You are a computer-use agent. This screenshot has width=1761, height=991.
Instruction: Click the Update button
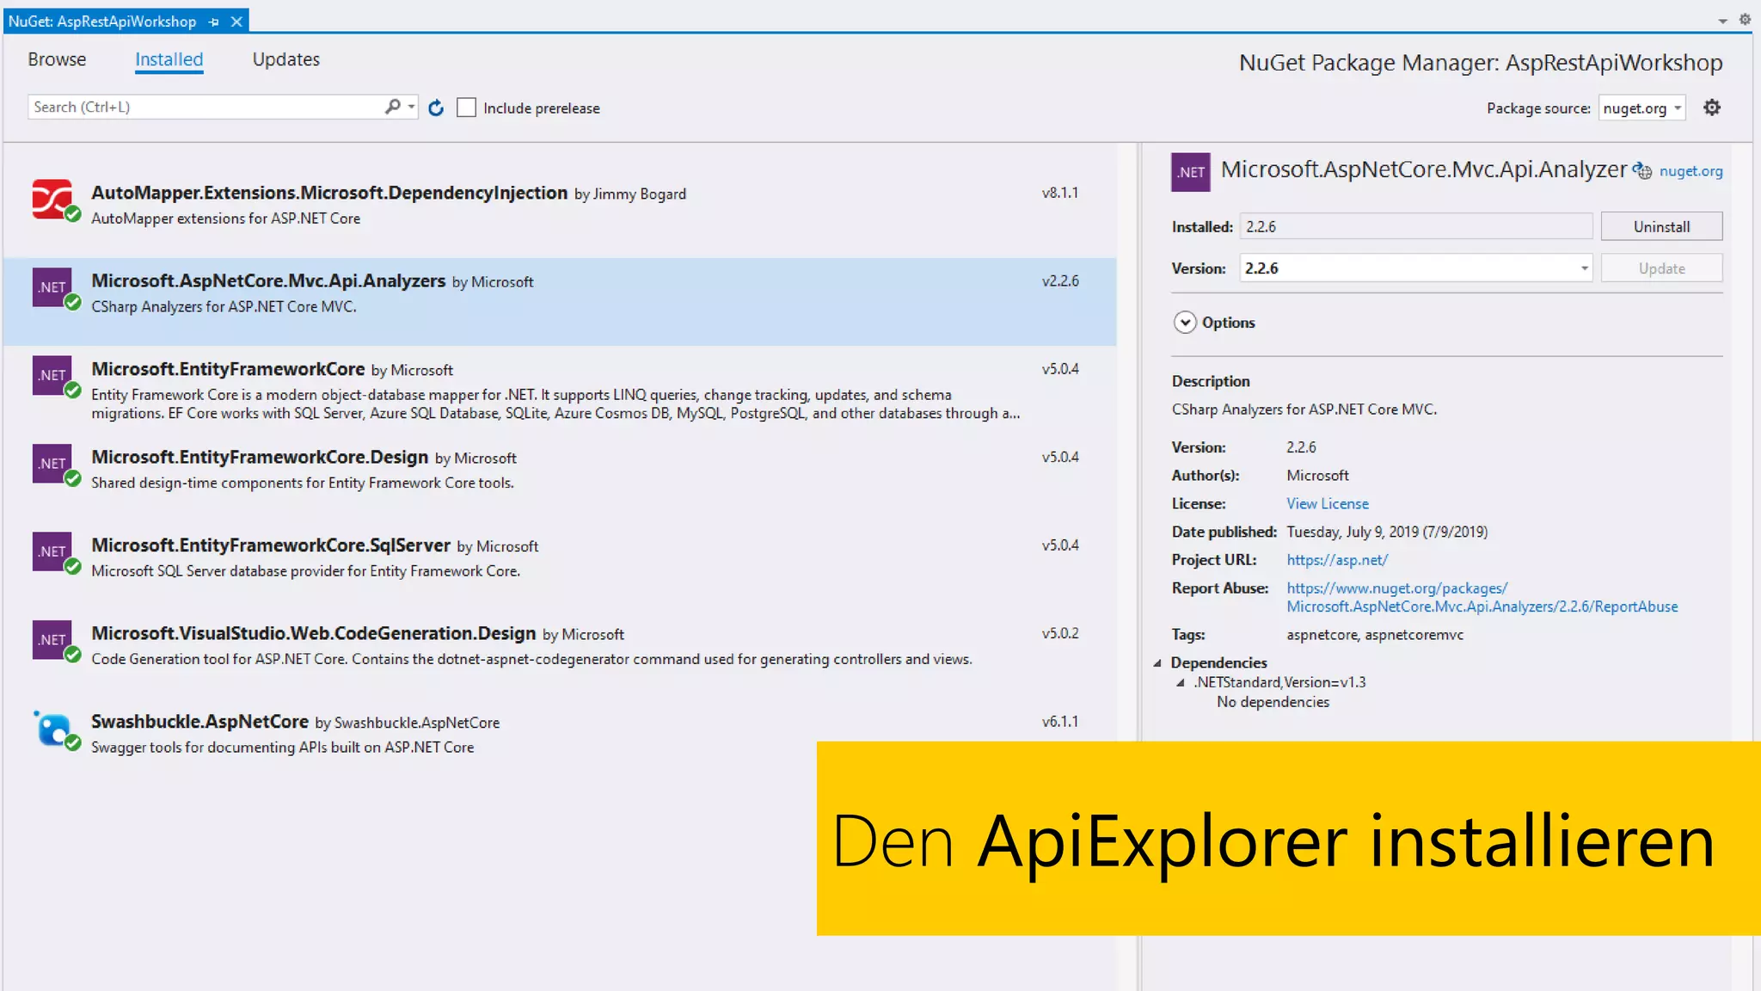coord(1661,268)
